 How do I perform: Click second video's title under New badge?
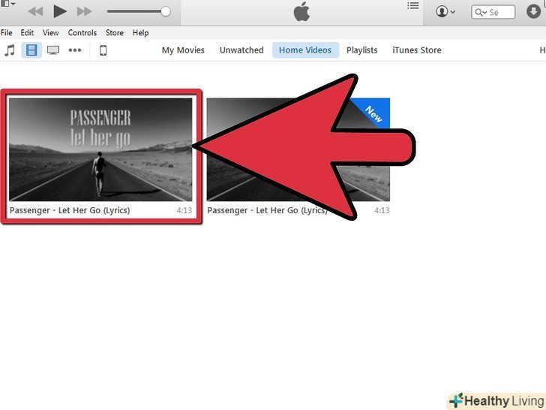pyautogui.click(x=268, y=210)
